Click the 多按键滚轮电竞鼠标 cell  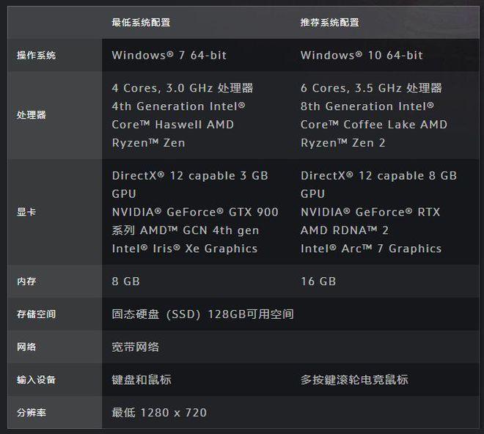[354, 380]
